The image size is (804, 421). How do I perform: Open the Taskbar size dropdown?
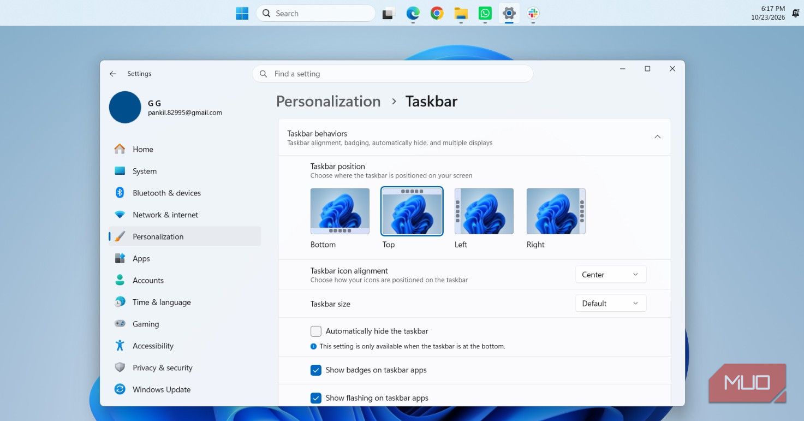(x=611, y=303)
